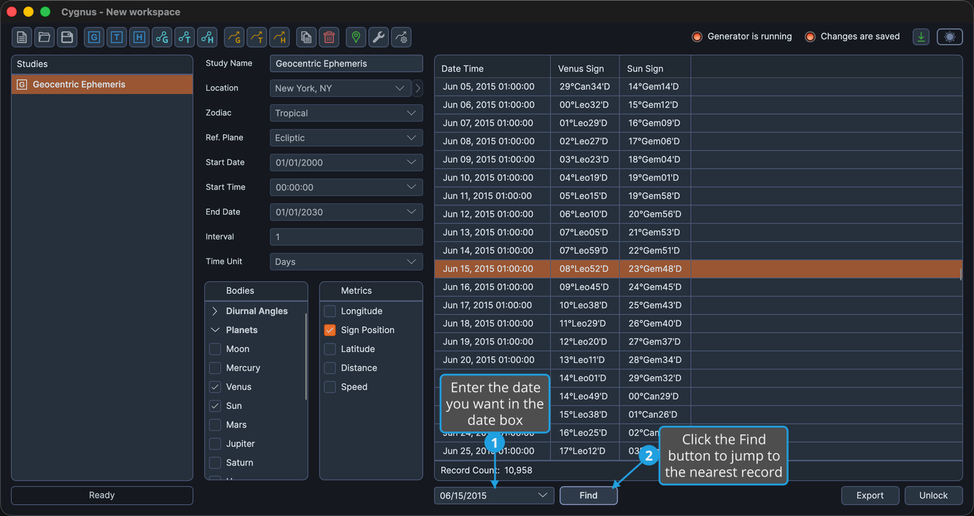Collapse the Planets group

(x=215, y=330)
